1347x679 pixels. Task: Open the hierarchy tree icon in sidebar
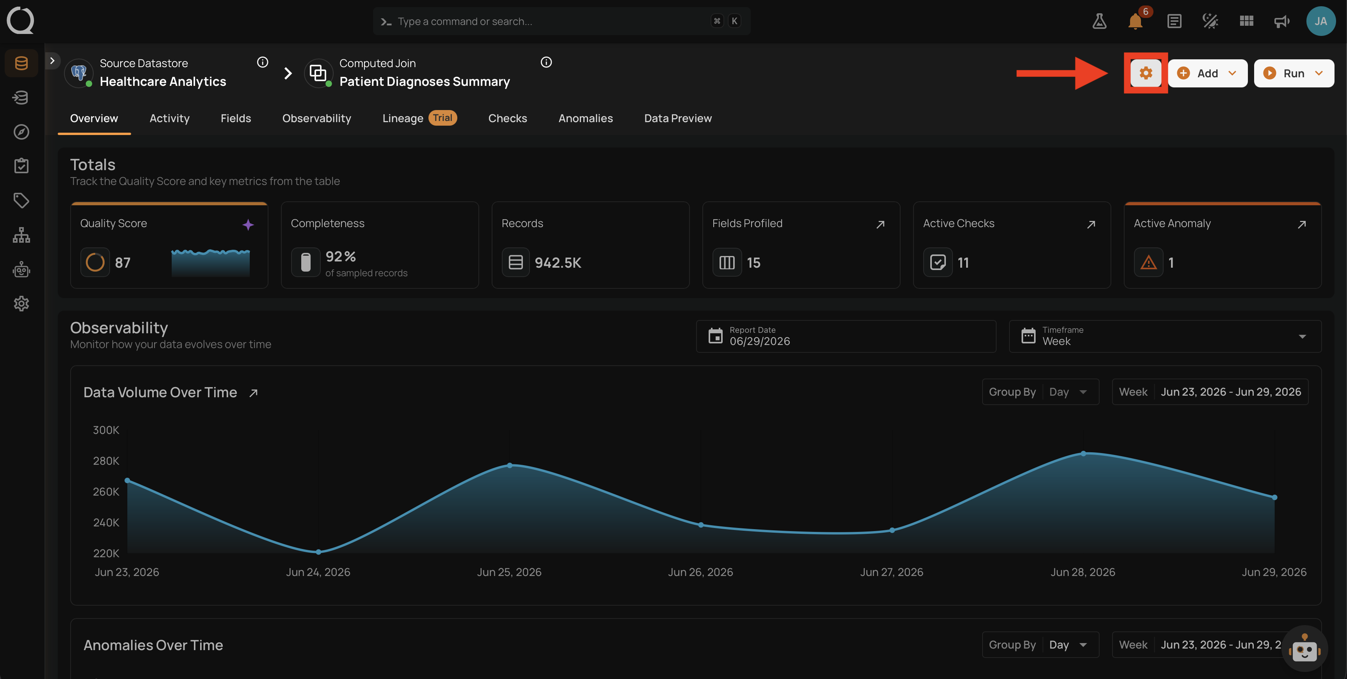[21, 235]
